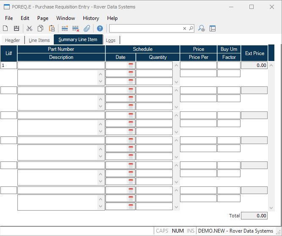
Task: Click the Insert row toolbar icon
Action: pyautogui.click(x=65, y=28)
